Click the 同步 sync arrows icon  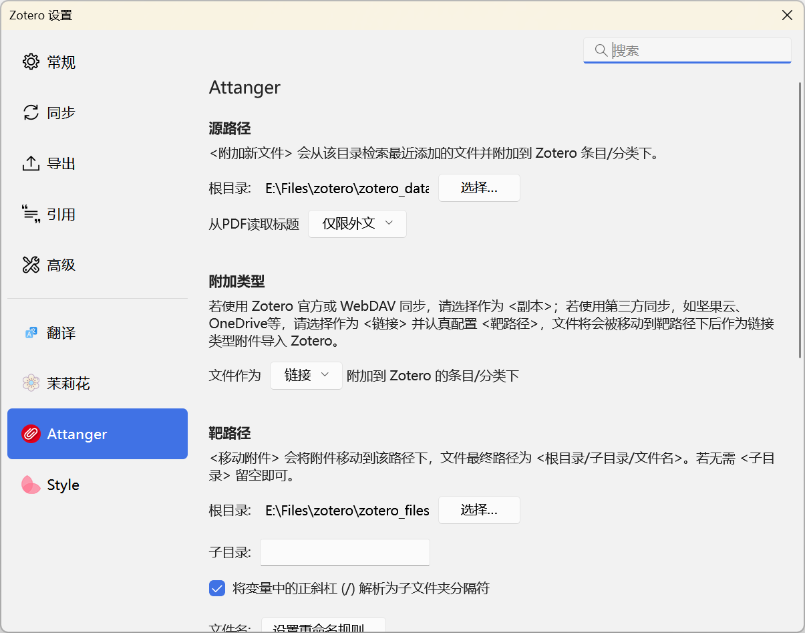click(31, 113)
